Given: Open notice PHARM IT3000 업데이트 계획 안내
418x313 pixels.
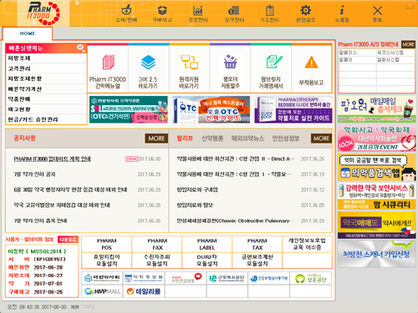Looking at the screenshot, I should click(52, 159).
